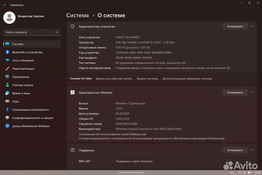Click the Bluetooth icon in sidebar
This screenshot has width=262, height=175.
point(7,52)
